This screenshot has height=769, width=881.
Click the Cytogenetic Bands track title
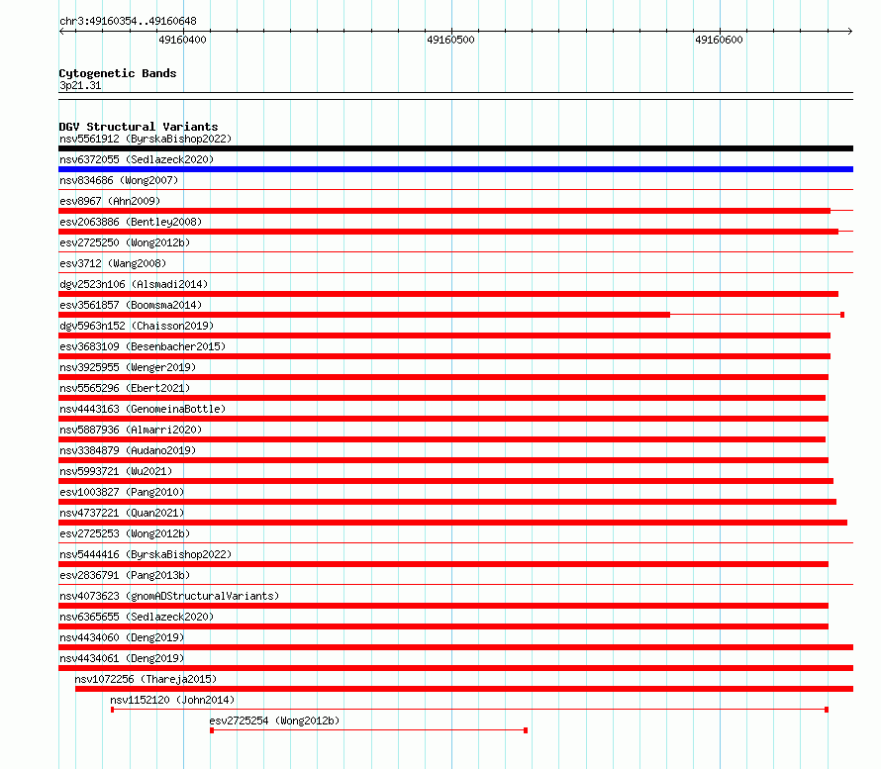tap(118, 73)
